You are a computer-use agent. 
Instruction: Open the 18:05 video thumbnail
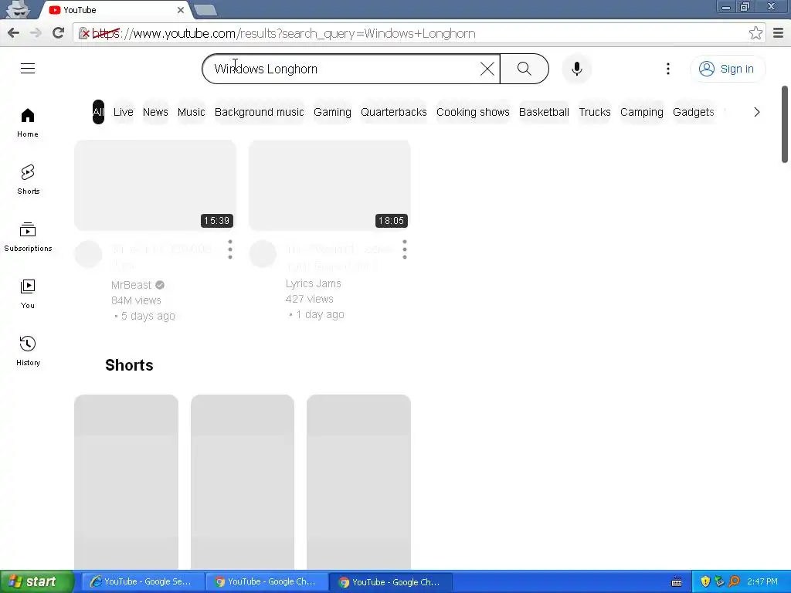pos(329,185)
